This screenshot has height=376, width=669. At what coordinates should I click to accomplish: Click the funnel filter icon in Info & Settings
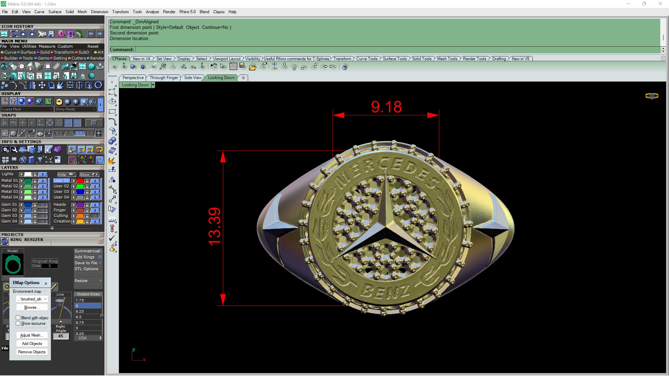pyautogui.click(x=40, y=160)
